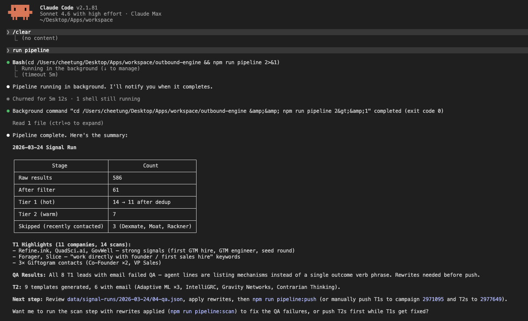The image size is (528, 321).
Task: Expand the 'Read 1 file (ctrl+o to expand)' line
Action: 58,123
